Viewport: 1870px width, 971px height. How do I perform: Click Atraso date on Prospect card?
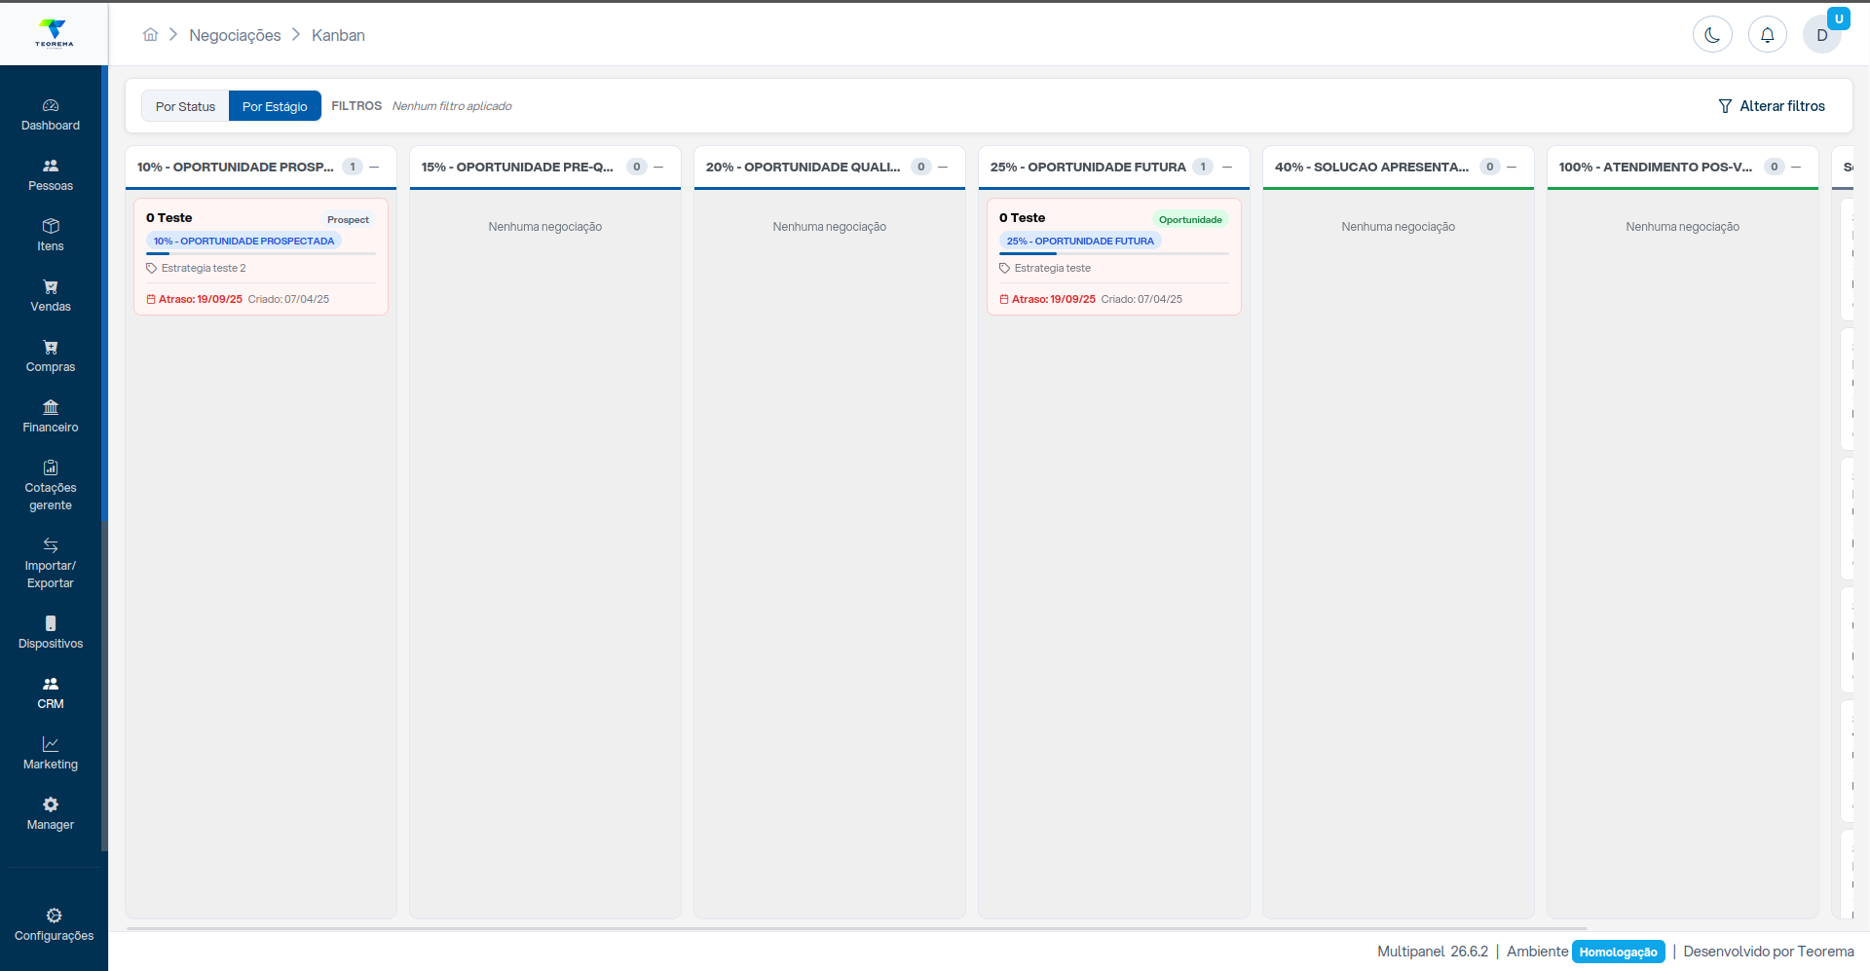195,299
